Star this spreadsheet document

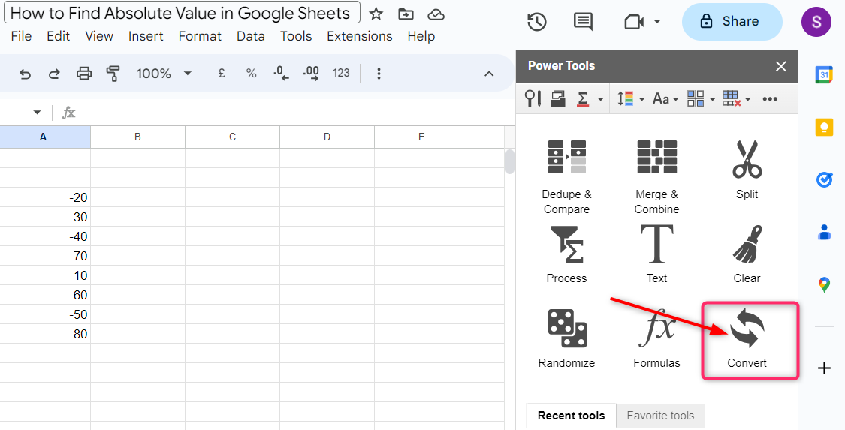click(376, 14)
